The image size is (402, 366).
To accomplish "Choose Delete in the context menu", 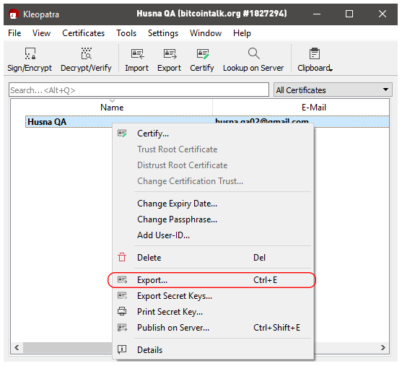I will 213,257.
